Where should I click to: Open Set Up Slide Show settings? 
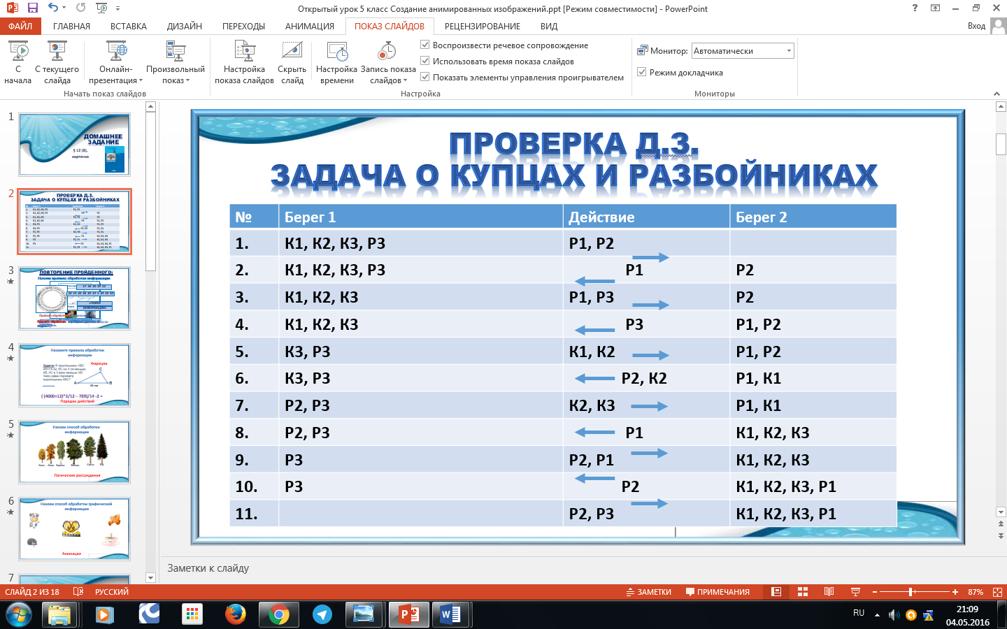coord(244,53)
